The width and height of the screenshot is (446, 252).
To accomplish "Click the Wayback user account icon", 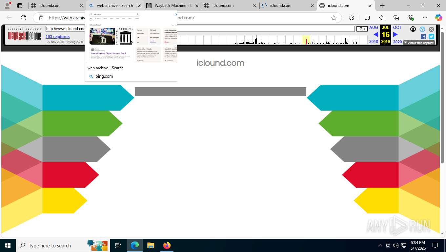I will tap(413, 29).
